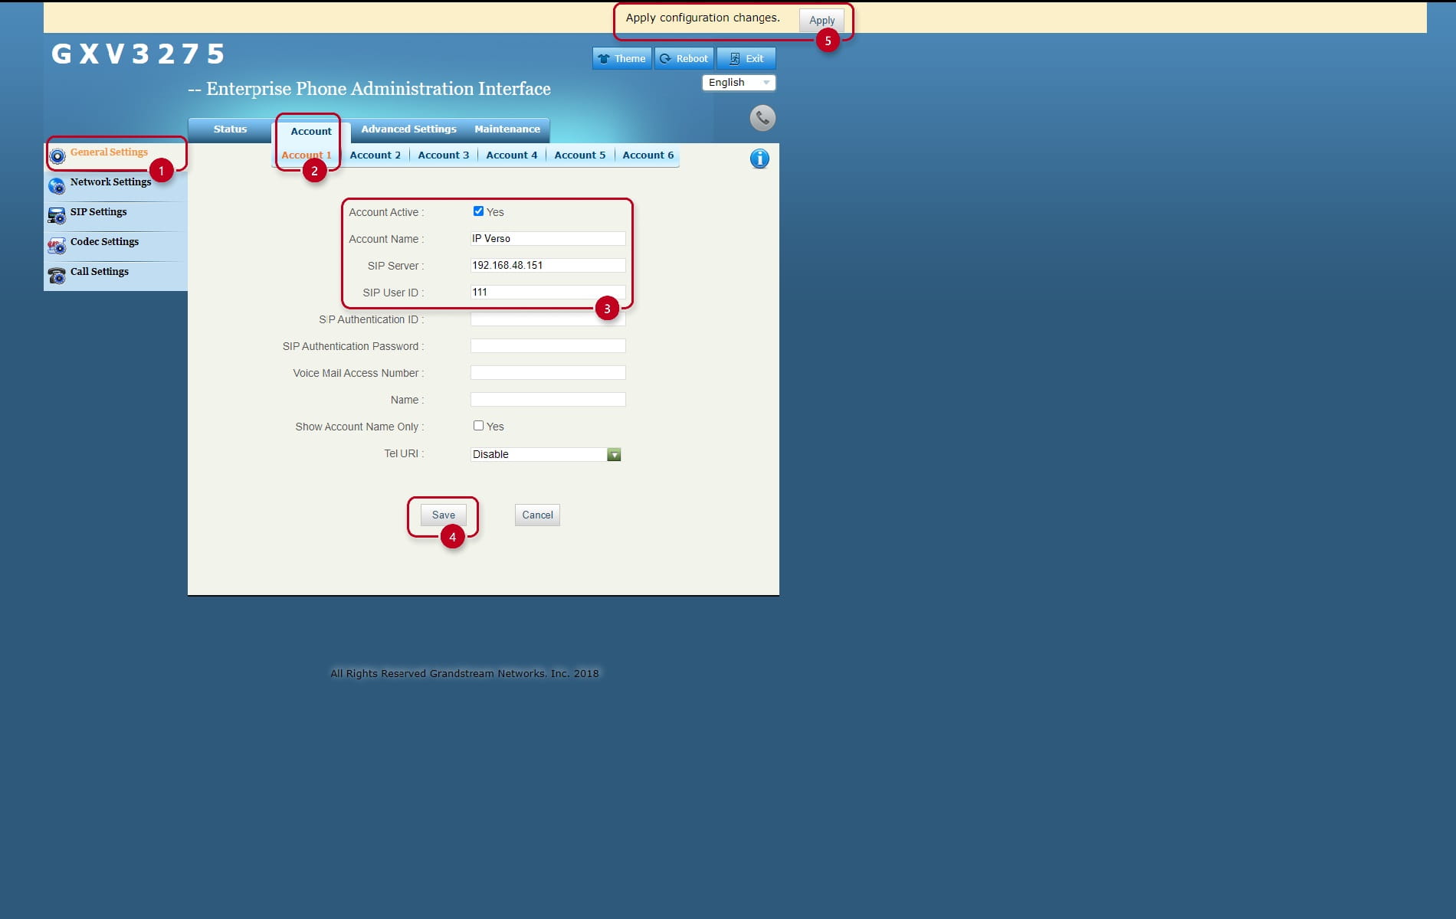1456x919 pixels.
Task: Click the Call Settings telephone icon
Action: coord(57,276)
